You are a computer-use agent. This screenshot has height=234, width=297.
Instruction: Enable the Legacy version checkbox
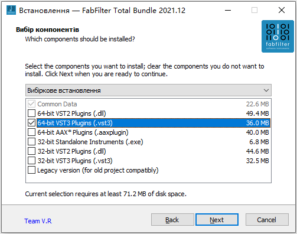click(x=31, y=170)
